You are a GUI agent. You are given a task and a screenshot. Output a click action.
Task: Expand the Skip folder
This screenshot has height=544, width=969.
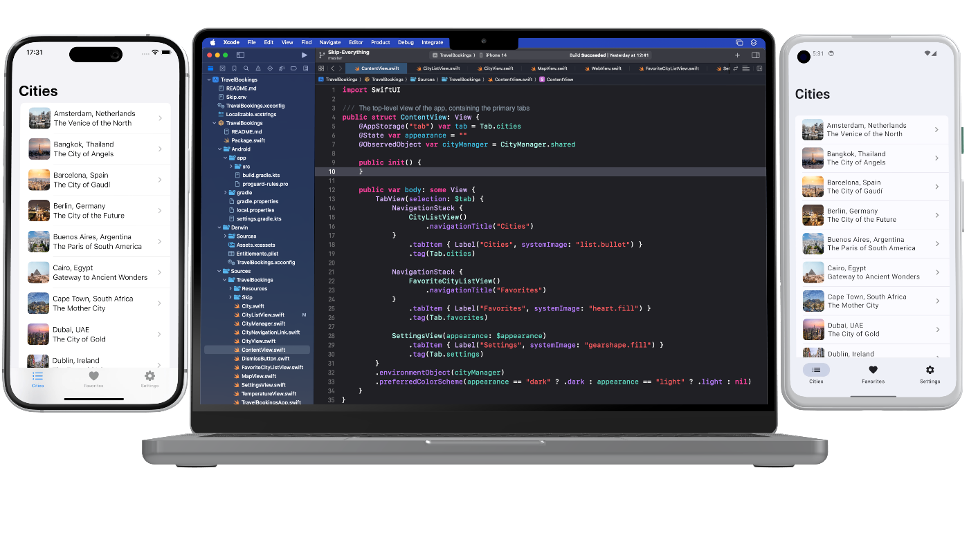pyautogui.click(x=230, y=297)
